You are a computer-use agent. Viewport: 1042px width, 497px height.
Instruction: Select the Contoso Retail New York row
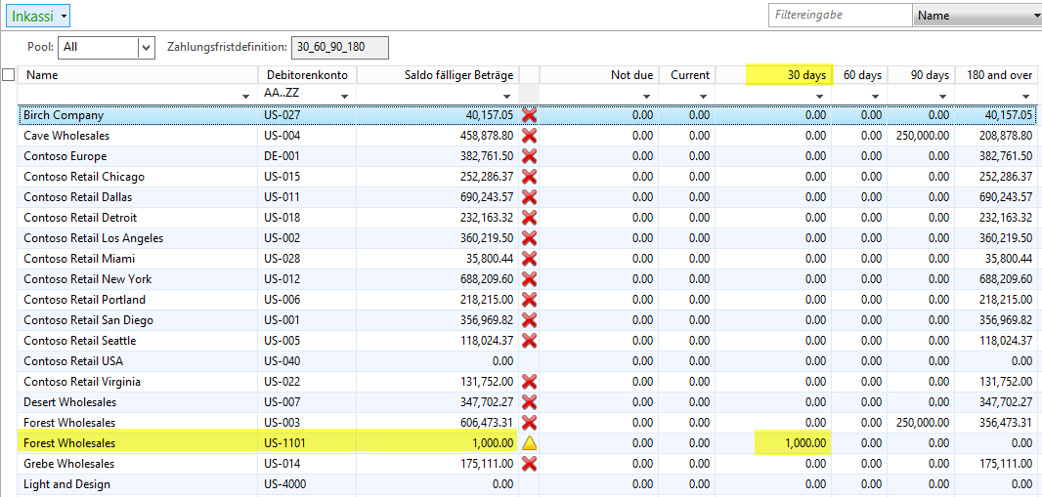[88, 279]
